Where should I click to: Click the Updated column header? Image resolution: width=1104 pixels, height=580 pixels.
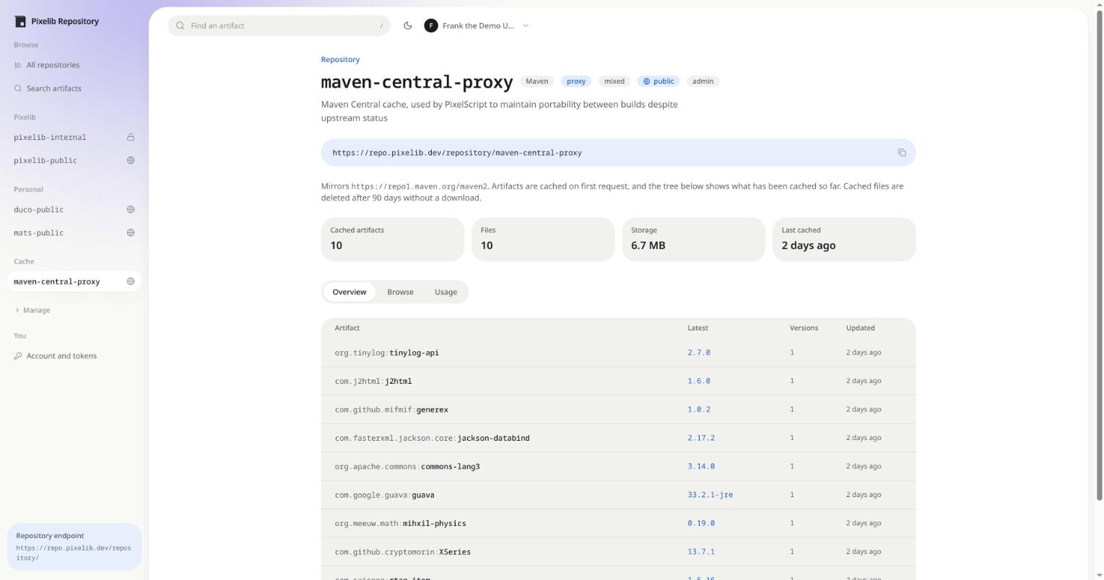(x=860, y=328)
